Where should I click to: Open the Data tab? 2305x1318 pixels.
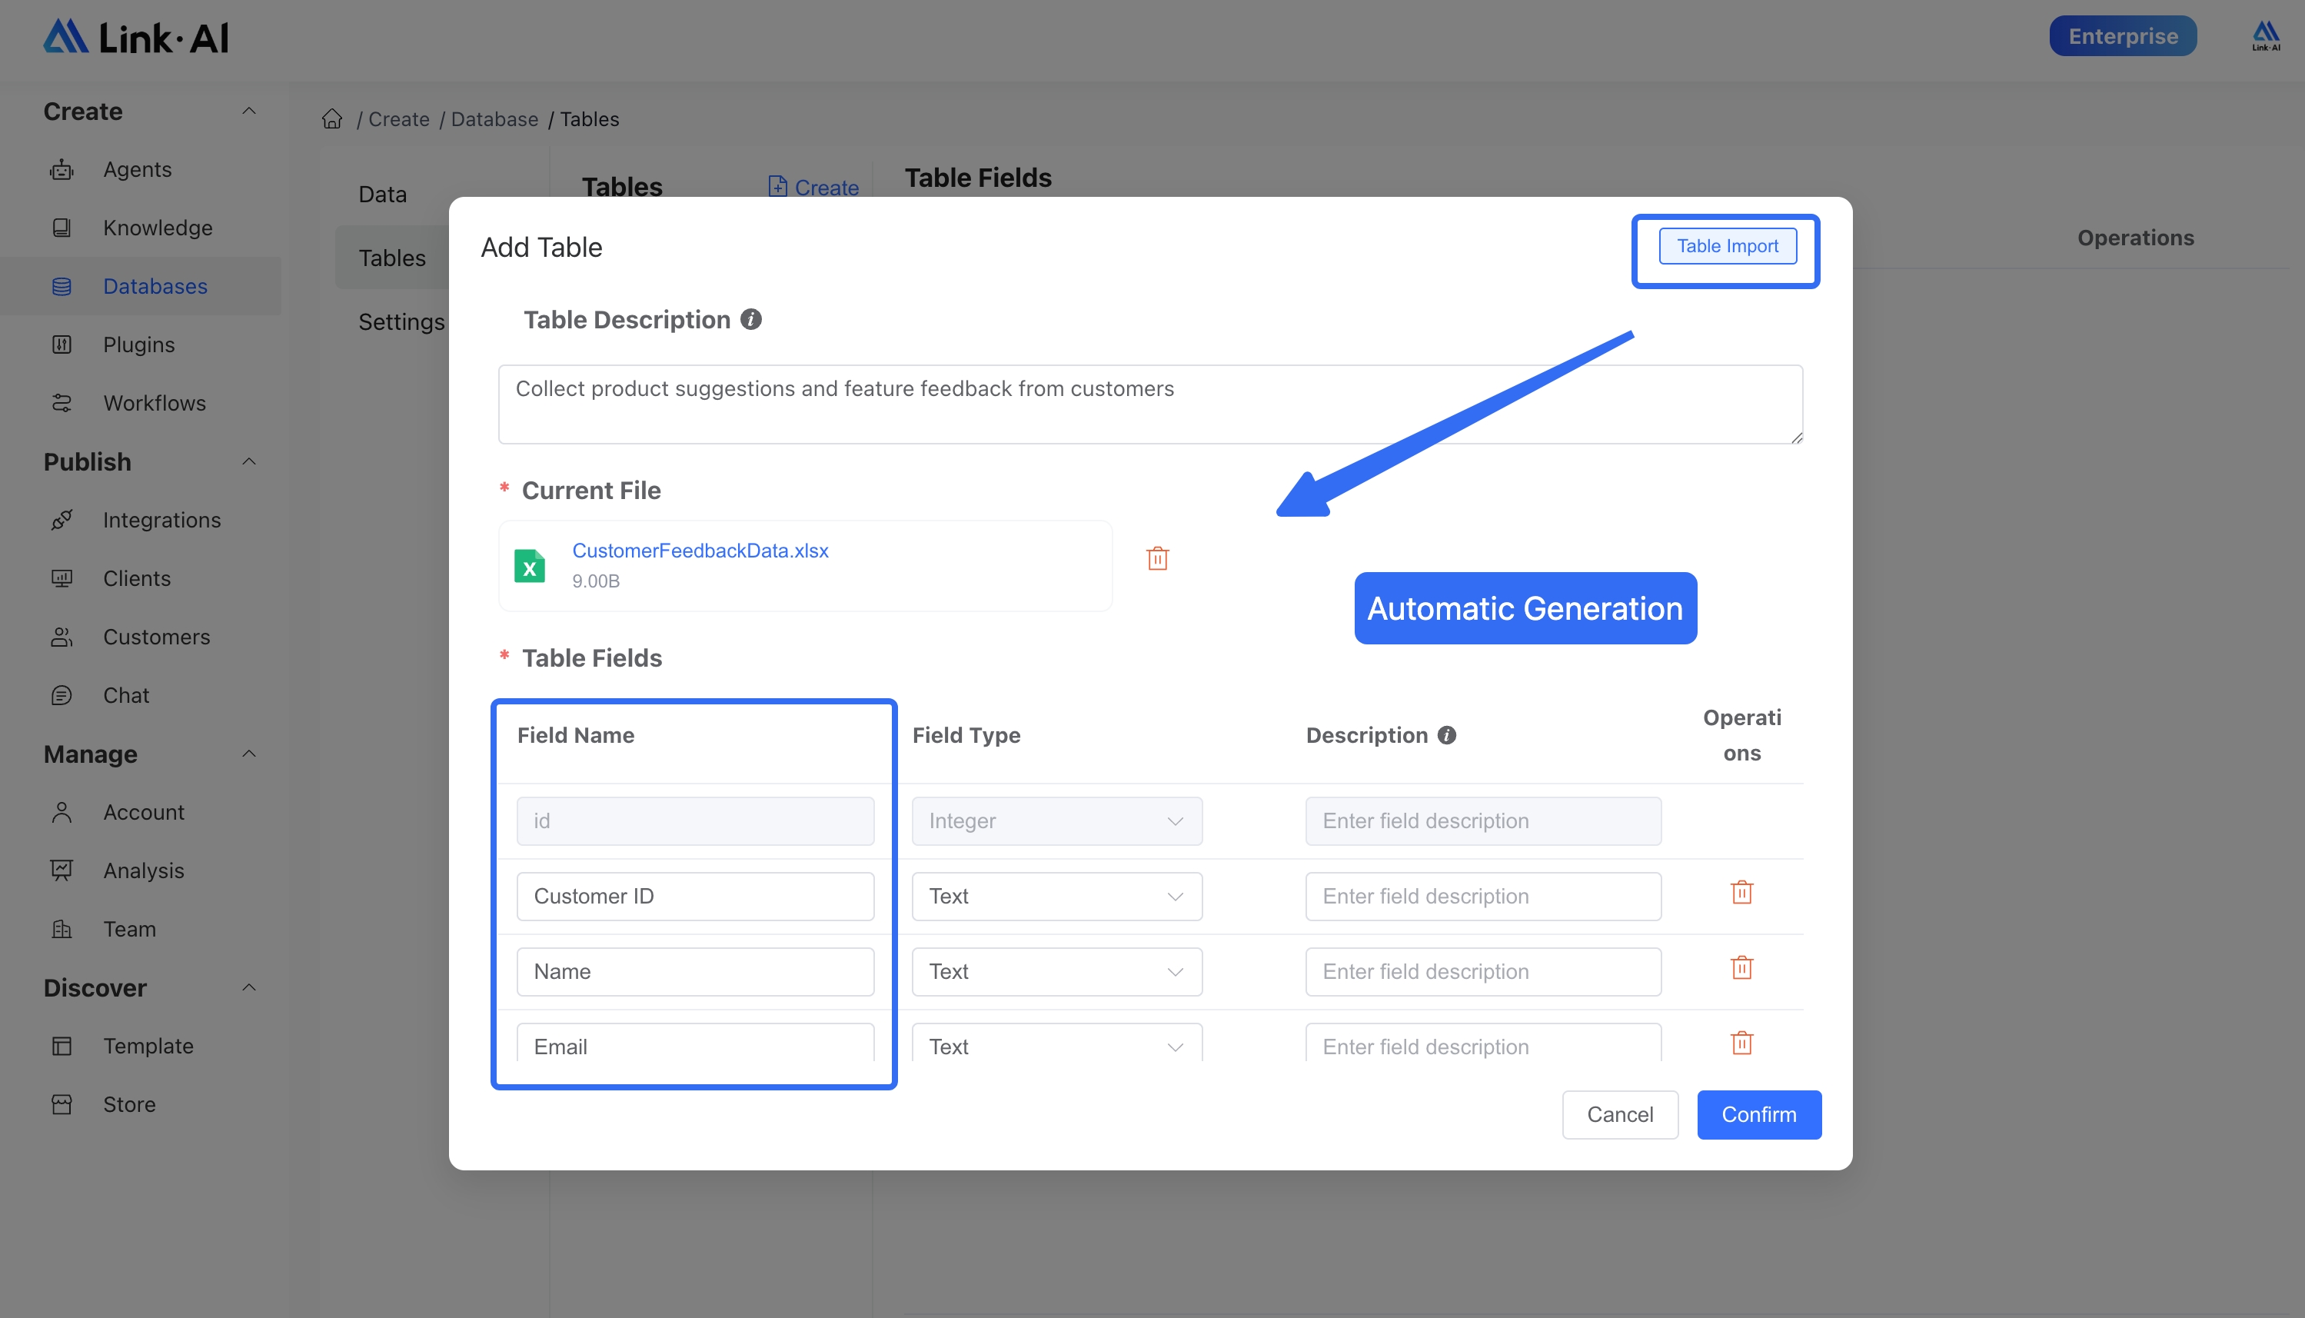pos(383,195)
